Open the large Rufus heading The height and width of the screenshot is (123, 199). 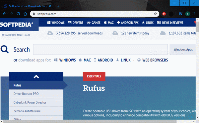[x=94, y=88]
